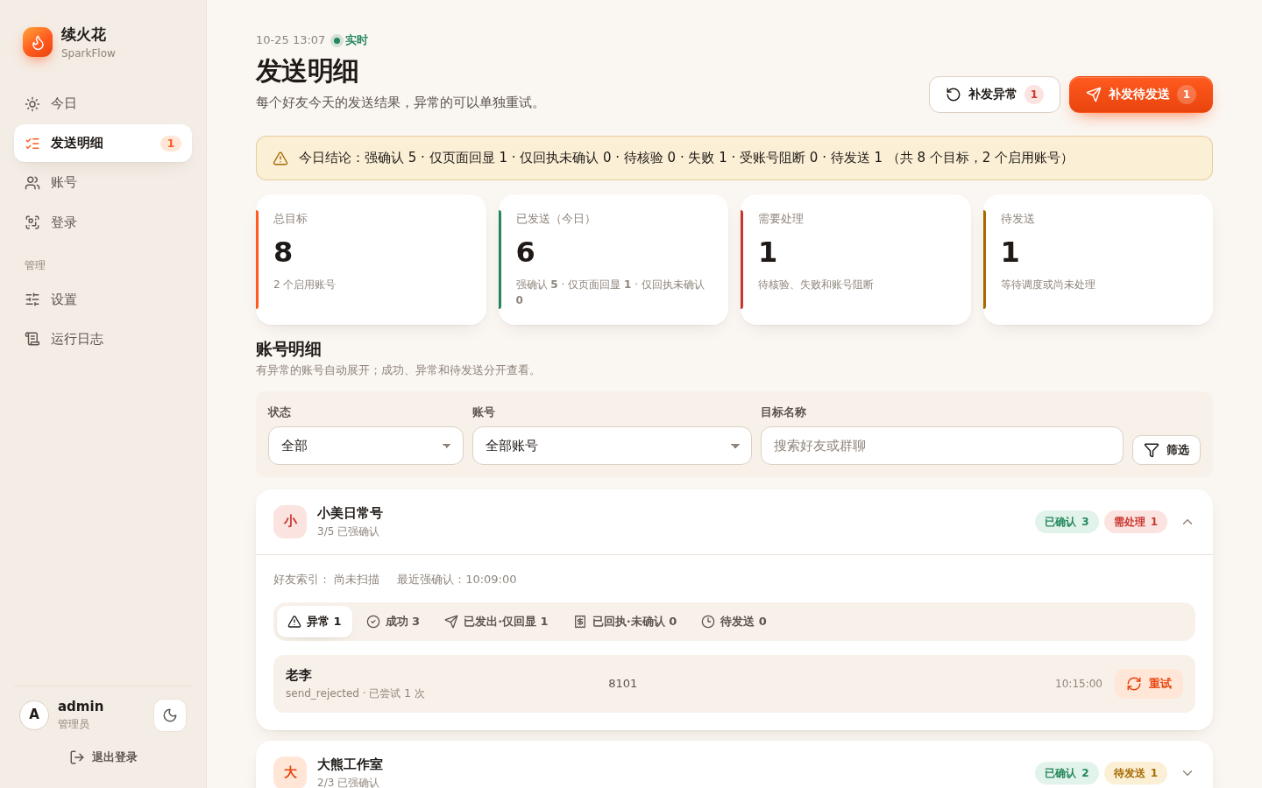Expand the 大熊工作室 account card
The width and height of the screenshot is (1262, 788).
point(1188,773)
